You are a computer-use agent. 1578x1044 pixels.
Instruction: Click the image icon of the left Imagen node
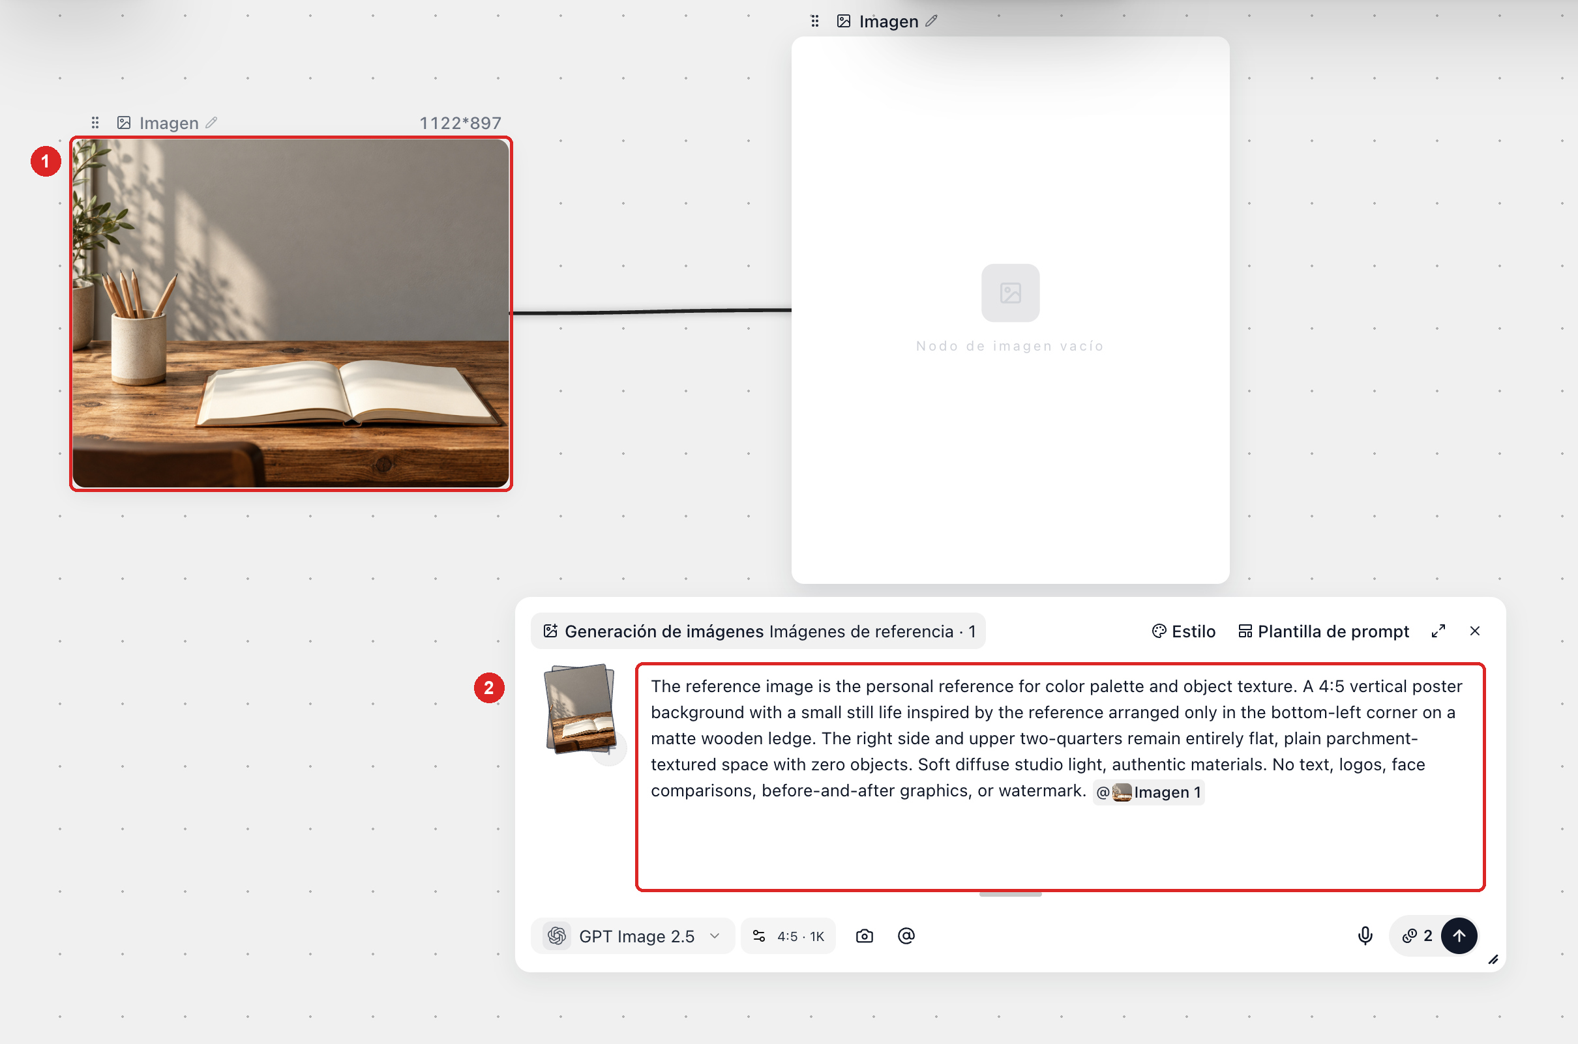(x=124, y=123)
